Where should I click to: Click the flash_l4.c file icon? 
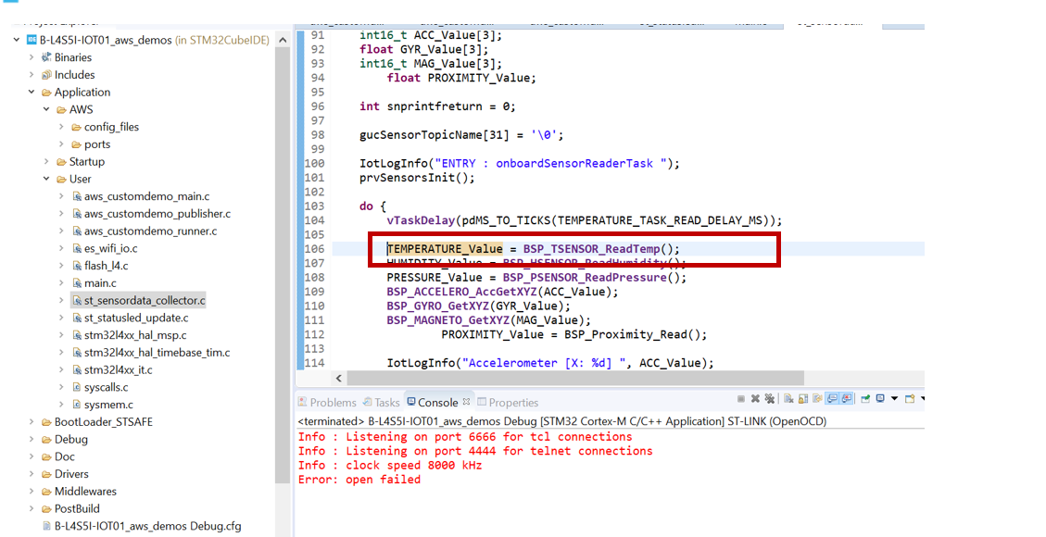77,265
